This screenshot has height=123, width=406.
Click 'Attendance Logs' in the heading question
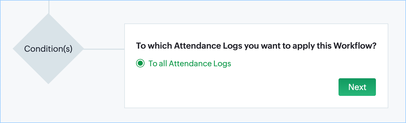click(x=208, y=46)
